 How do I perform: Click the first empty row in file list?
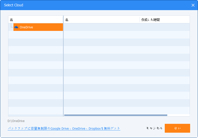pos(126,27)
